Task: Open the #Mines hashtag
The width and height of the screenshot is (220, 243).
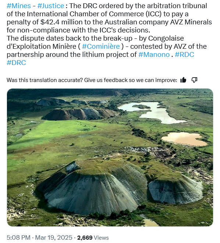Action: click(19, 6)
